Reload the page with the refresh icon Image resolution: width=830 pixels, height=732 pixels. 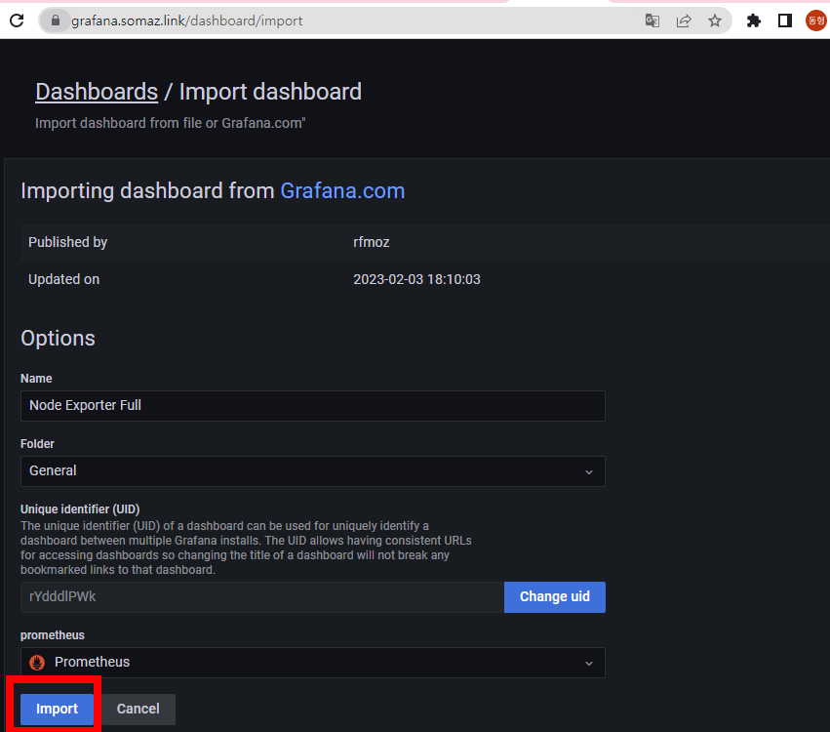(x=17, y=20)
